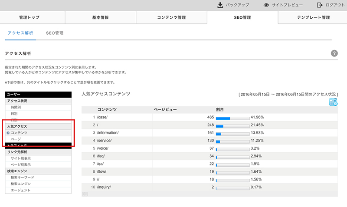
Task: Select the SEO管理 sub-tab
Action: pyautogui.click(x=55, y=33)
